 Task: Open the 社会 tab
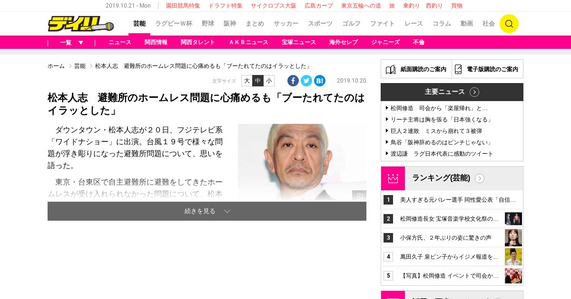tap(489, 24)
